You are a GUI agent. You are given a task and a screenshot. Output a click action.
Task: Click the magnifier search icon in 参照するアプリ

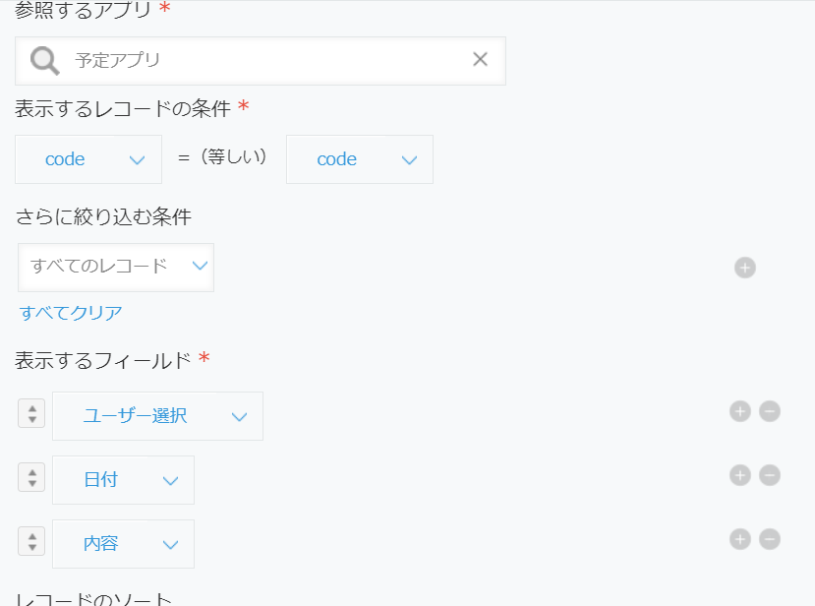tap(43, 60)
